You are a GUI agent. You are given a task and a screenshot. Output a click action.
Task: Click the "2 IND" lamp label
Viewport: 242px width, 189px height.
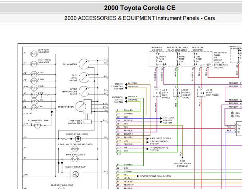click(41, 100)
